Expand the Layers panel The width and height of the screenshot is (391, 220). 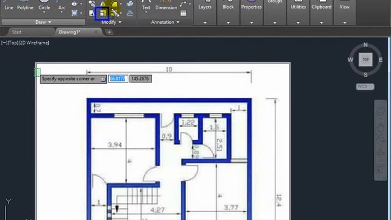(205, 23)
